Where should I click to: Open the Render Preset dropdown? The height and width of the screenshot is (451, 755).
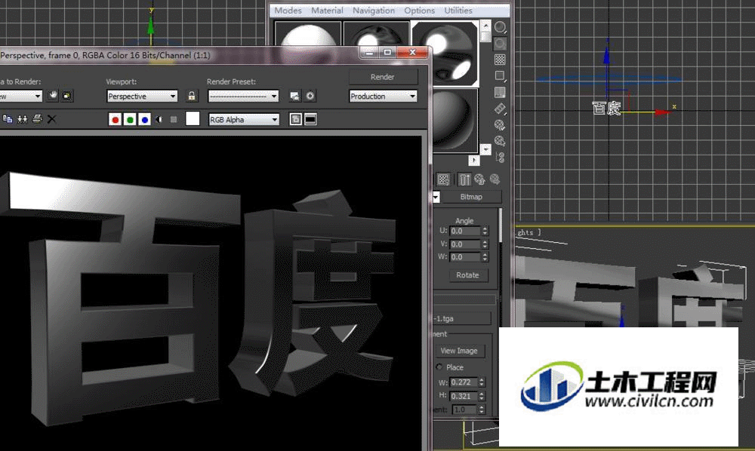click(243, 97)
